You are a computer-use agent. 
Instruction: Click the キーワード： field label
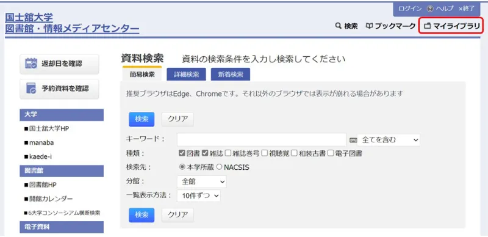coord(145,139)
